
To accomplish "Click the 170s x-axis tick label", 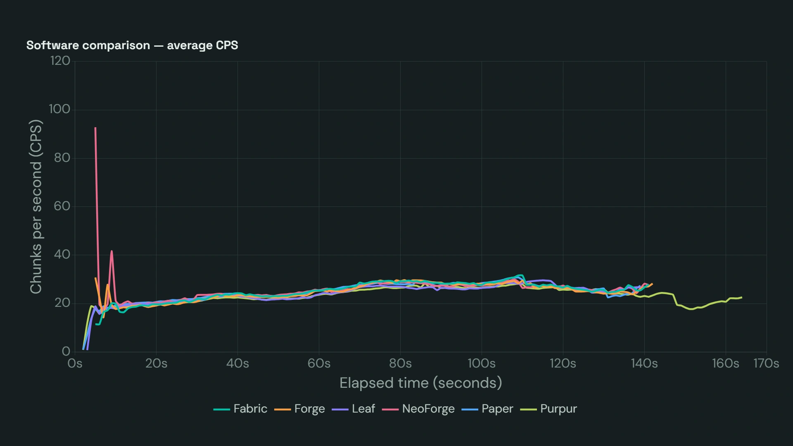I will (x=766, y=363).
